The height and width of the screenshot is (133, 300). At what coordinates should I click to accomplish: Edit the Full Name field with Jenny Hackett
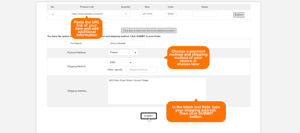click(126, 44)
